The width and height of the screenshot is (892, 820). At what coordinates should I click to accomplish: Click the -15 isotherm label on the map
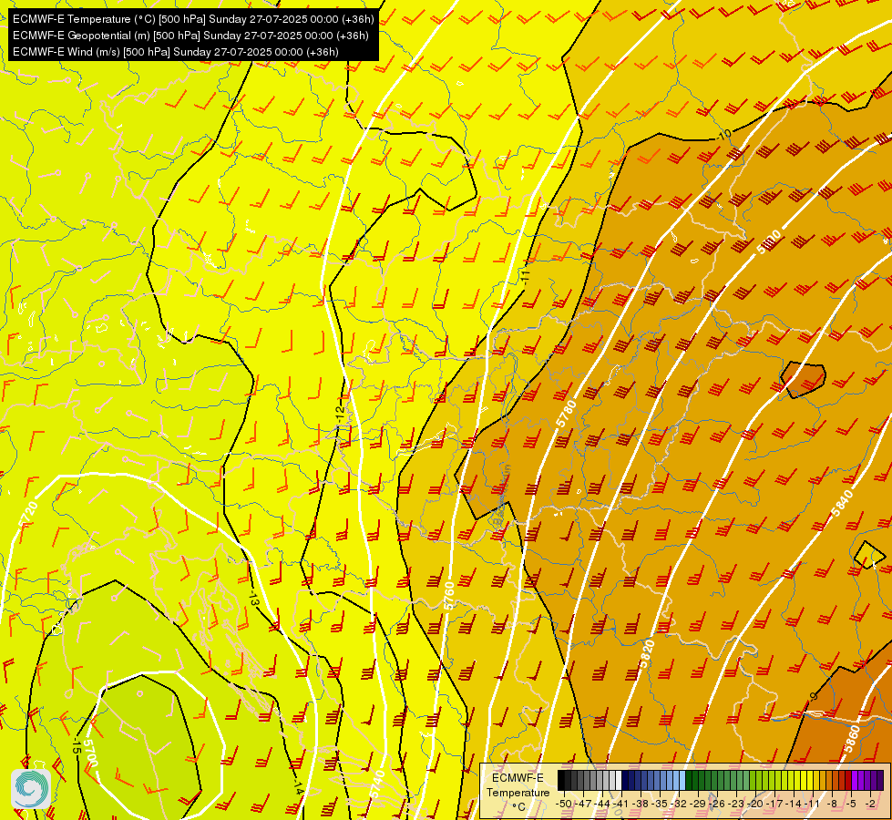click(x=77, y=745)
